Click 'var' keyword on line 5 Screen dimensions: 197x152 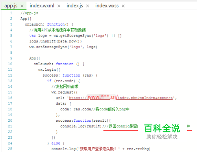pyautogui.click(x=33, y=36)
